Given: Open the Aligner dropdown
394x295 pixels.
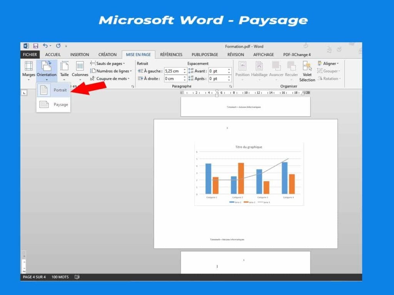Looking at the screenshot, I should tap(328, 63).
